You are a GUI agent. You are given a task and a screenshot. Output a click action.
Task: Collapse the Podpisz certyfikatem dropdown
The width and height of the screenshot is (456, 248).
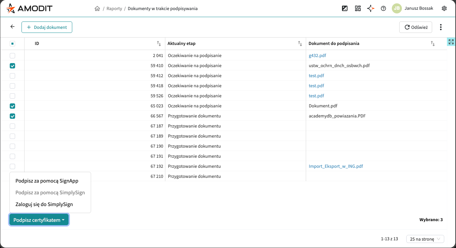click(39, 220)
